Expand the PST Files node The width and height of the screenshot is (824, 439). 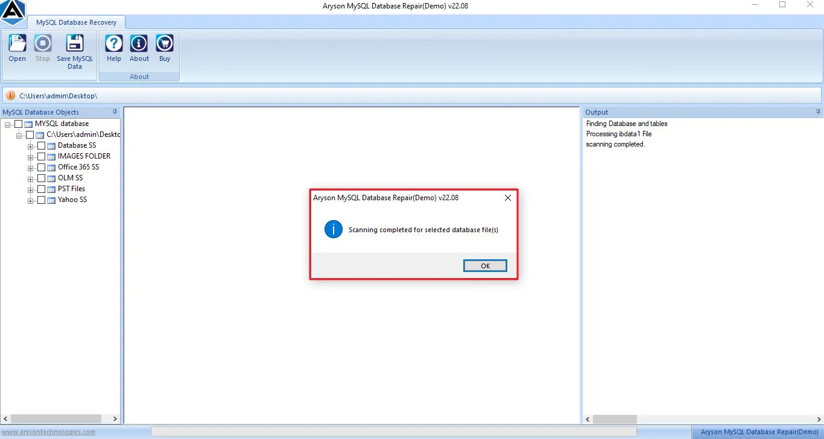[x=30, y=189]
